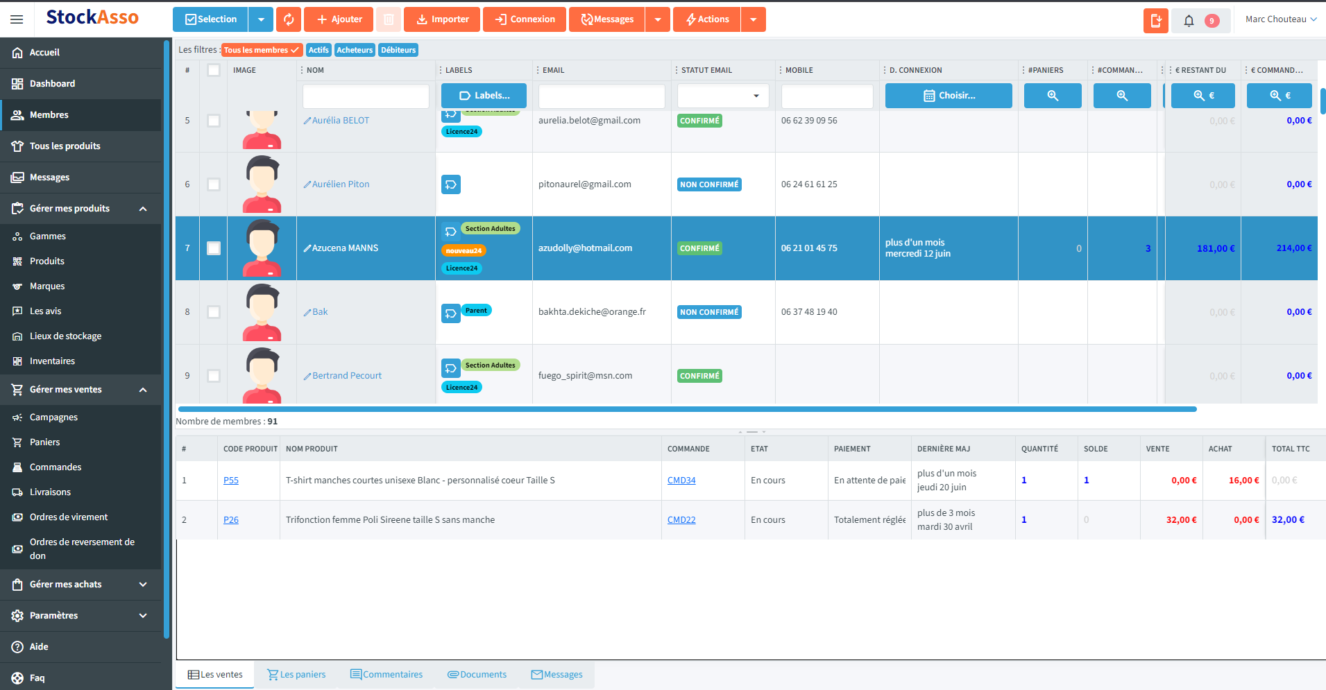Expand Gérer mes achats section
Image resolution: width=1326 pixels, height=690 pixels.
[x=143, y=585]
